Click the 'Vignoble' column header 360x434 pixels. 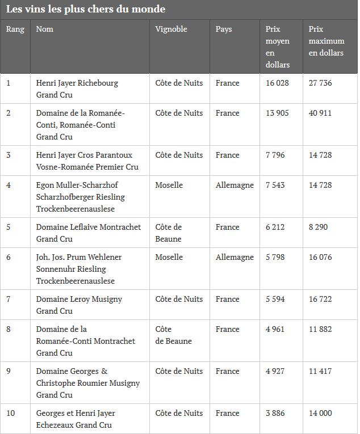(171, 30)
